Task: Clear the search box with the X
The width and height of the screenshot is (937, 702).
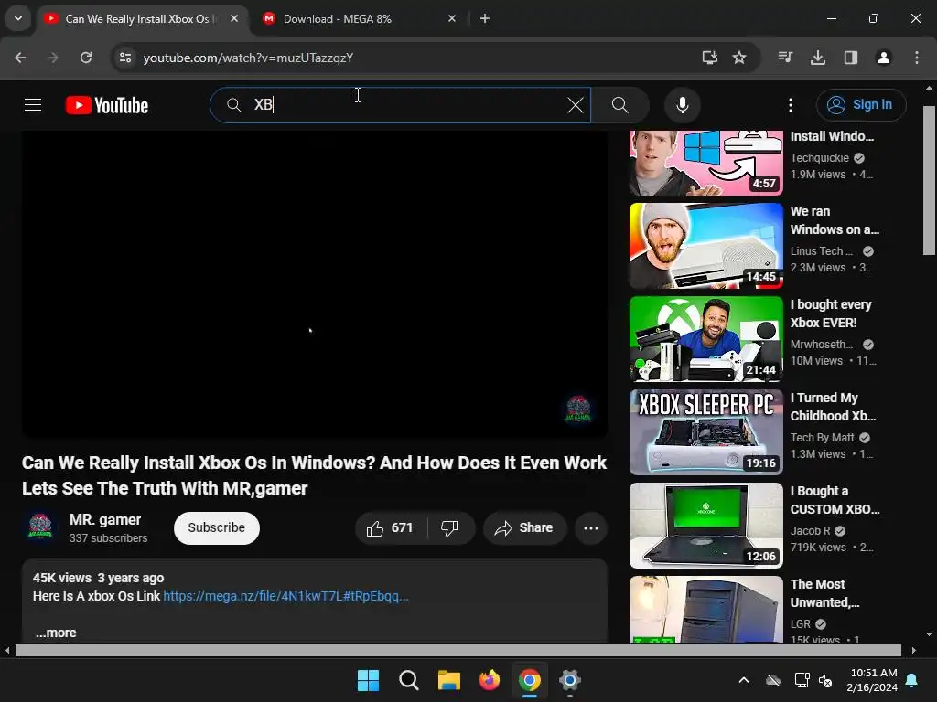Action: tap(575, 105)
